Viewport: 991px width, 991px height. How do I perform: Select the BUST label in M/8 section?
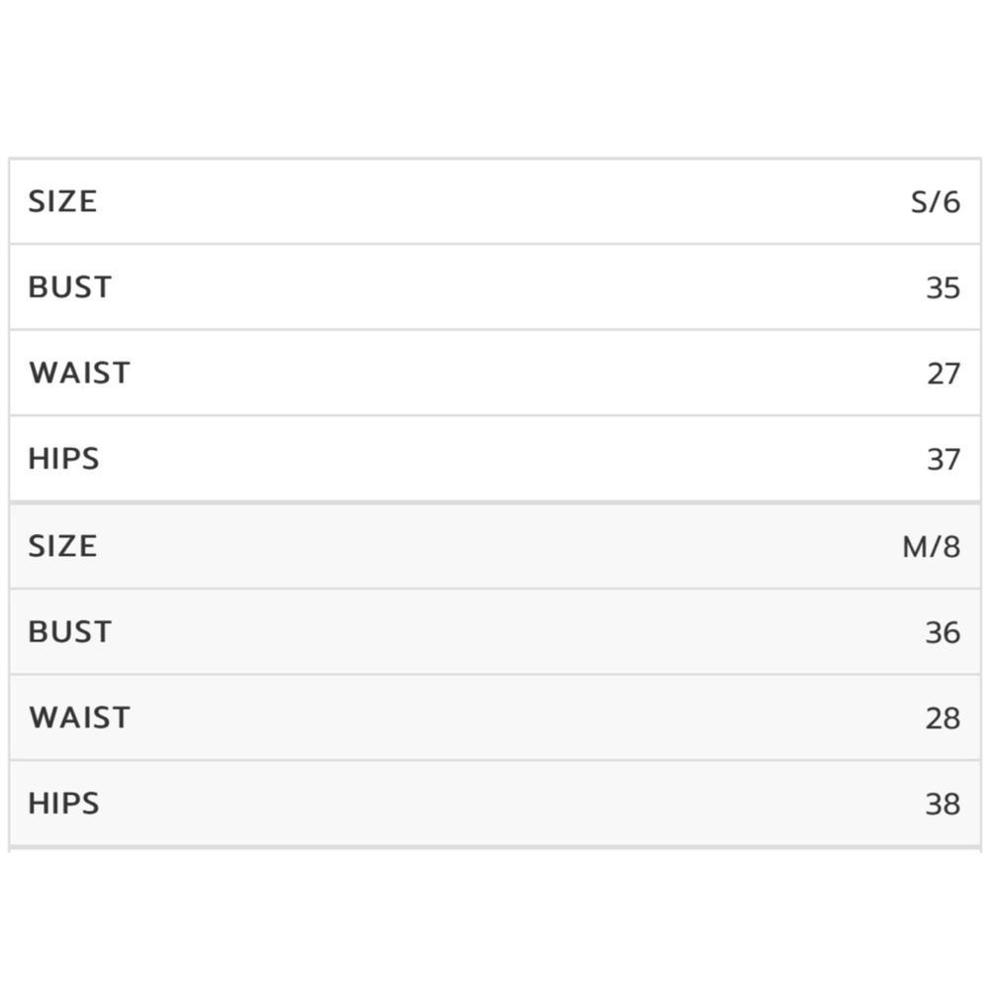click(x=70, y=632)
